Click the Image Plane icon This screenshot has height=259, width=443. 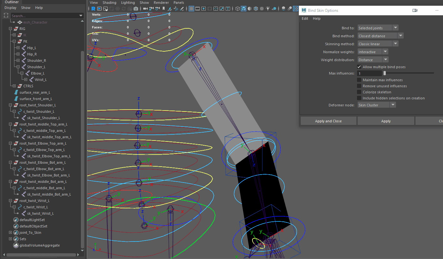click(170, 9)
